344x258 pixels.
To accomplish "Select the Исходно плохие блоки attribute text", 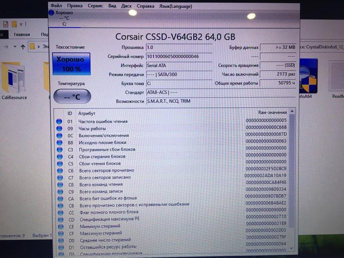I will tap(103, 142).
